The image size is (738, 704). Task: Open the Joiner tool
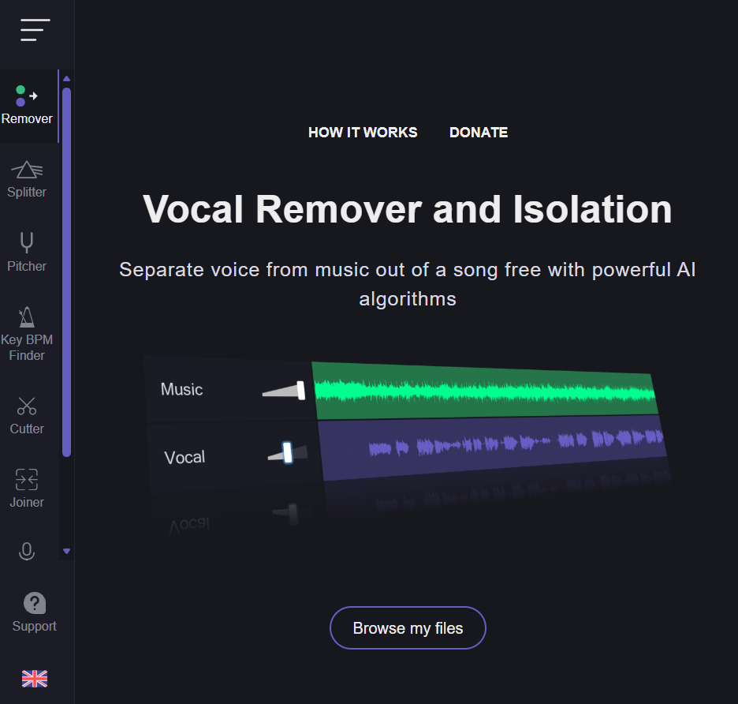coord(27,489)
